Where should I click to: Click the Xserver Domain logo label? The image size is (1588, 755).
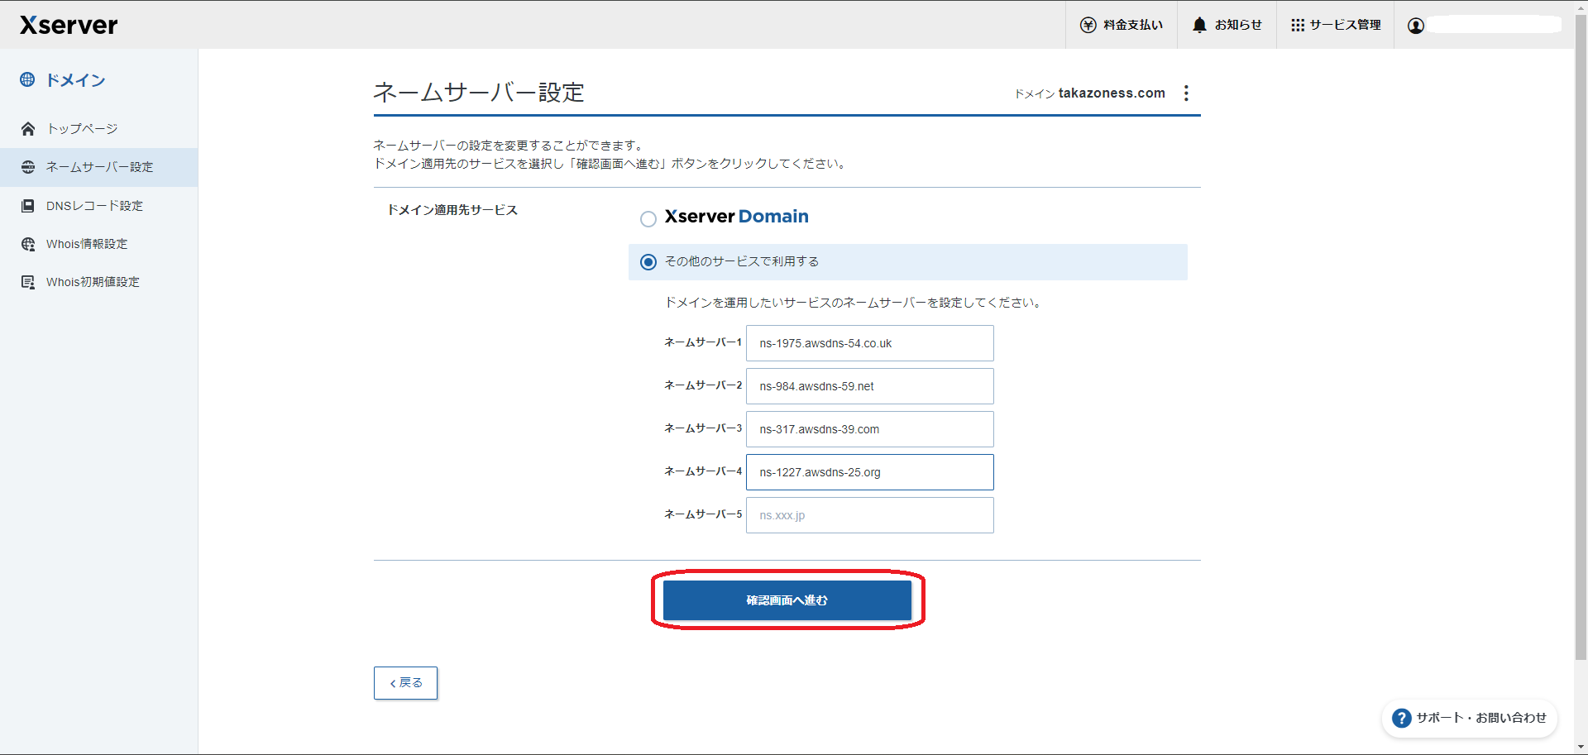[x=737, y=217]
